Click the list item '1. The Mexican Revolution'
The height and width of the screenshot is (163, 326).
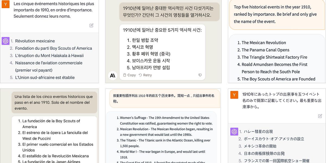pyautogui.click(x=262, y=43)
